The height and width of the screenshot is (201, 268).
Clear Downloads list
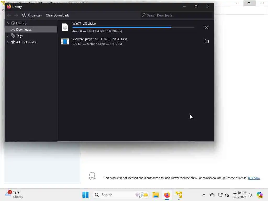57,15
